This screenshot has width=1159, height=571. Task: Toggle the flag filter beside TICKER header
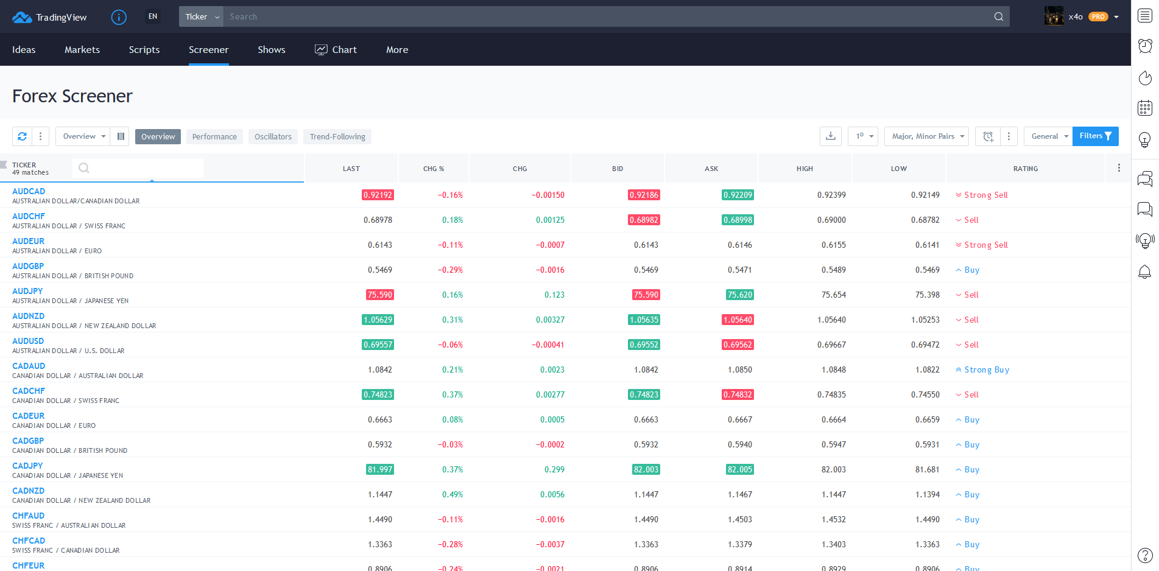(x=4, y=165)
